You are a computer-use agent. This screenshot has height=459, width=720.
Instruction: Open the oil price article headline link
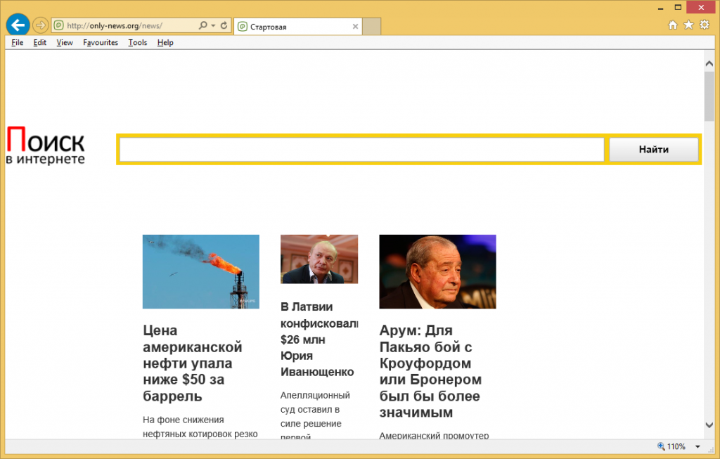192,363
